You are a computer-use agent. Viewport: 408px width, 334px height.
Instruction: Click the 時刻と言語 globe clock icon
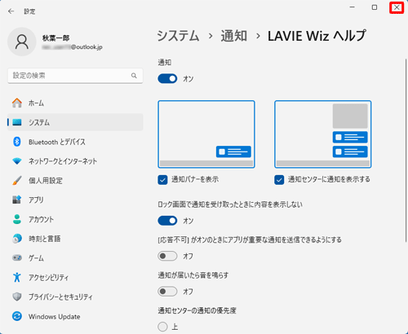(x=17, y=239)
